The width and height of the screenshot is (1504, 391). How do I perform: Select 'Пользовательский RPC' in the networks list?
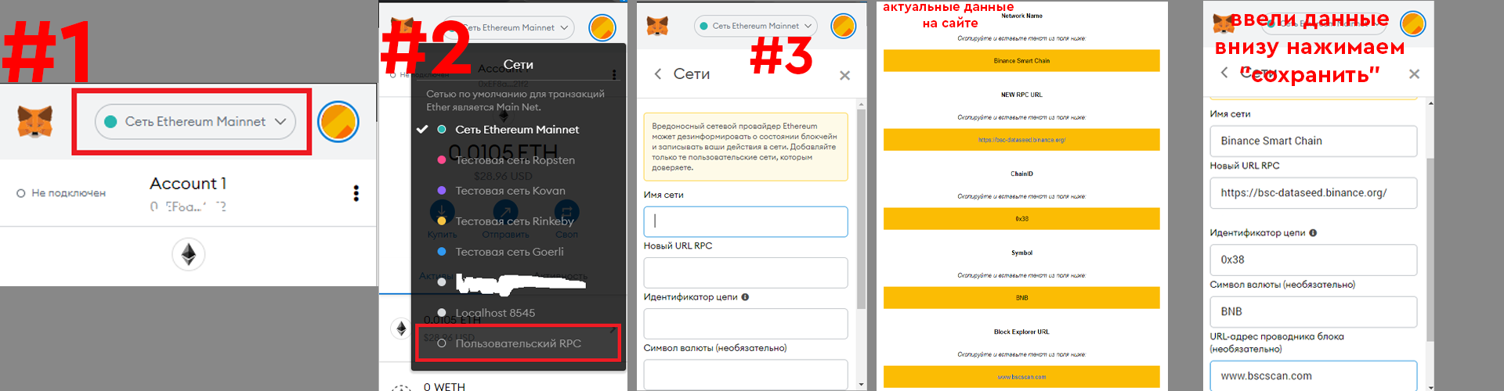tap(519, 343)
